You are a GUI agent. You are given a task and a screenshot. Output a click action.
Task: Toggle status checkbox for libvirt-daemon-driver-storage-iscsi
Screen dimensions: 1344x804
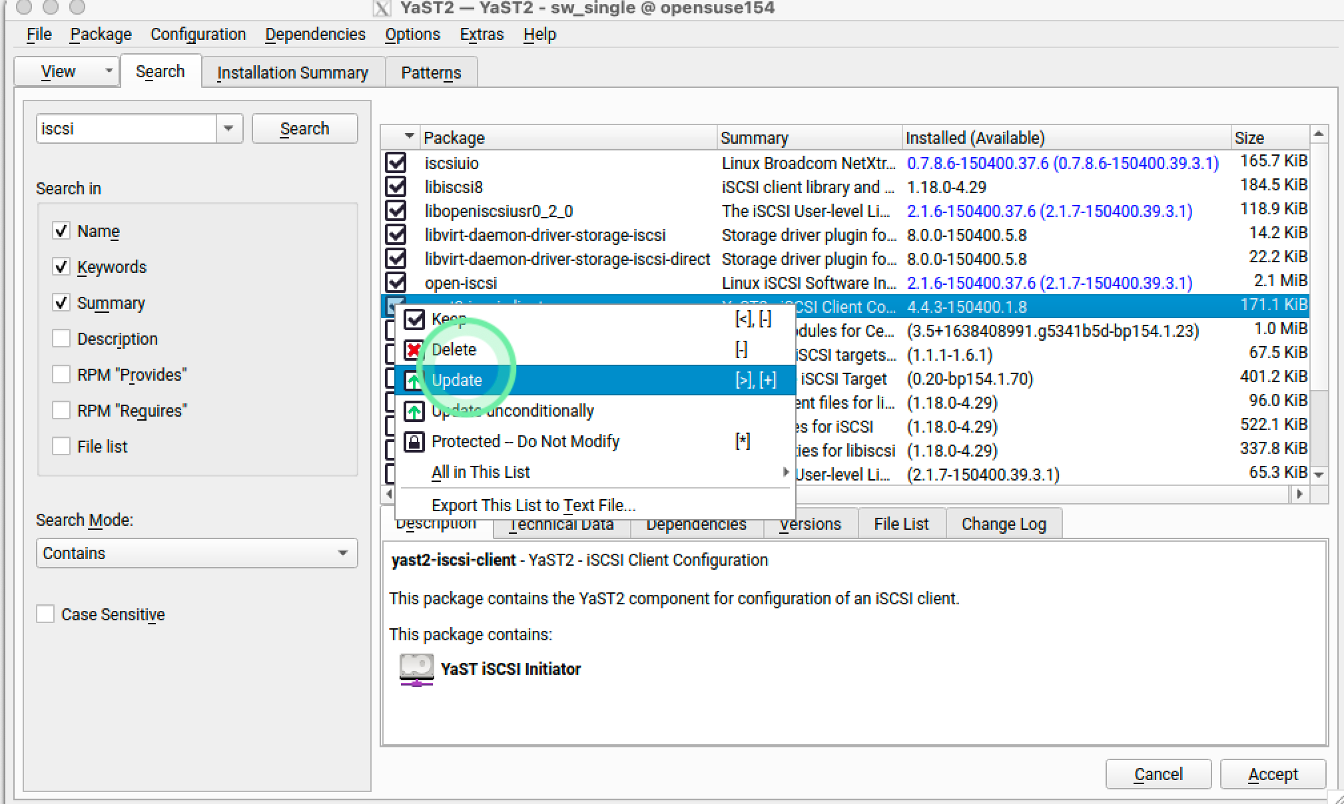click(396, 235)
